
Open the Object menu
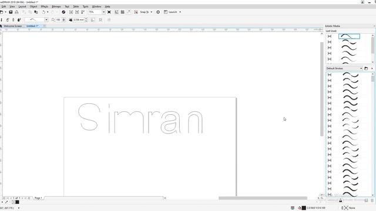pos(33,6)
